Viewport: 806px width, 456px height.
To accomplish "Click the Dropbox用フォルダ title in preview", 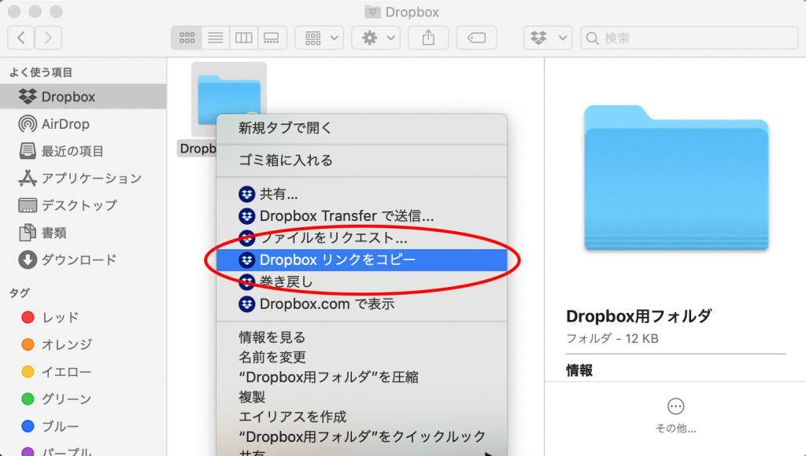I will click(x=639, y=316).
